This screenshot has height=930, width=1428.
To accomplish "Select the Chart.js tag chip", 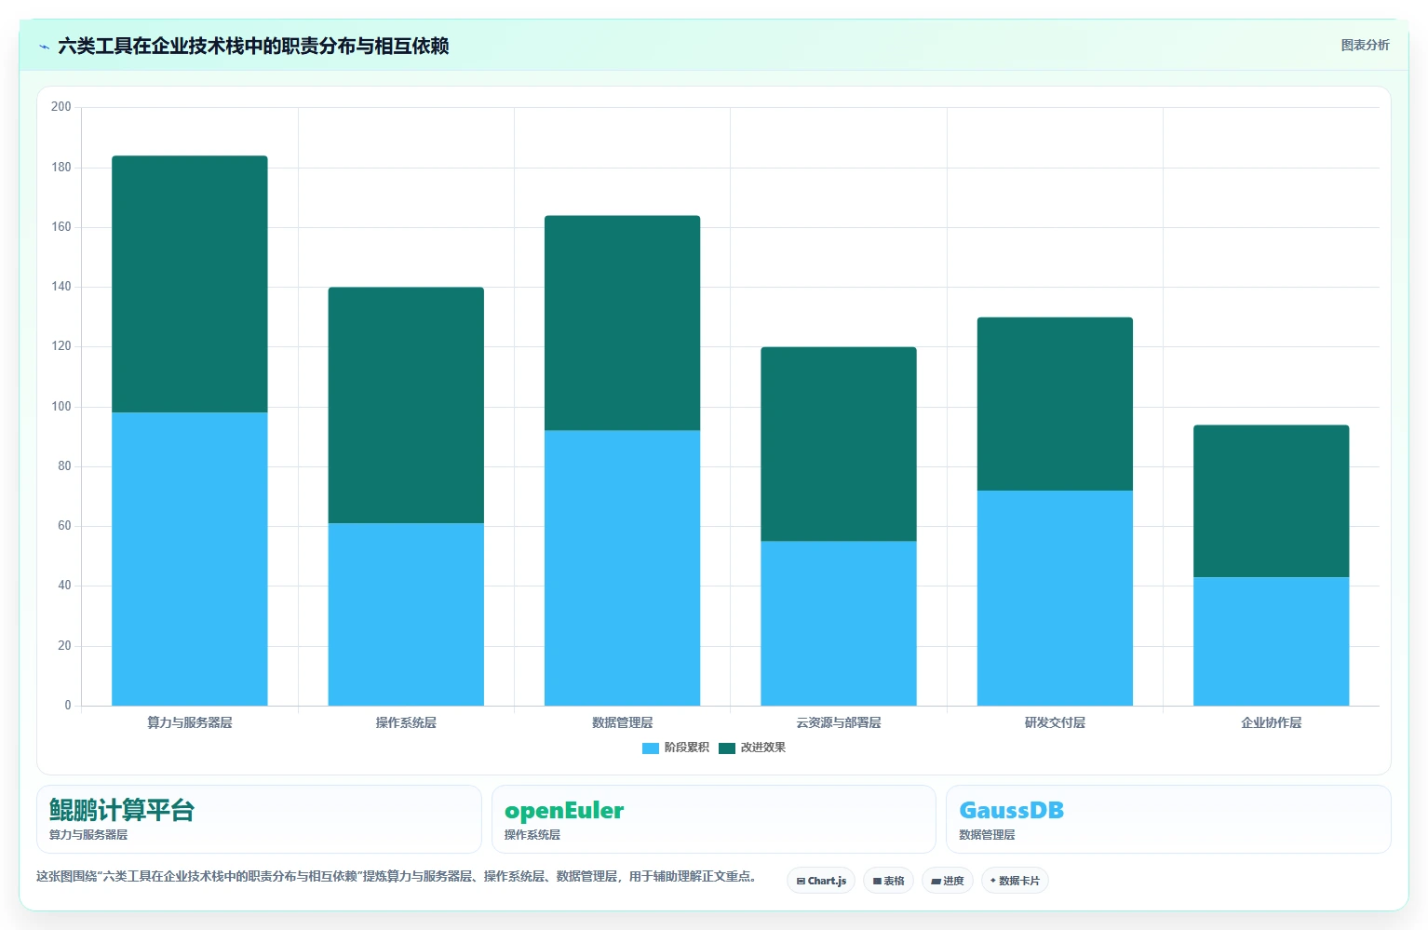I will pos(821,881).
